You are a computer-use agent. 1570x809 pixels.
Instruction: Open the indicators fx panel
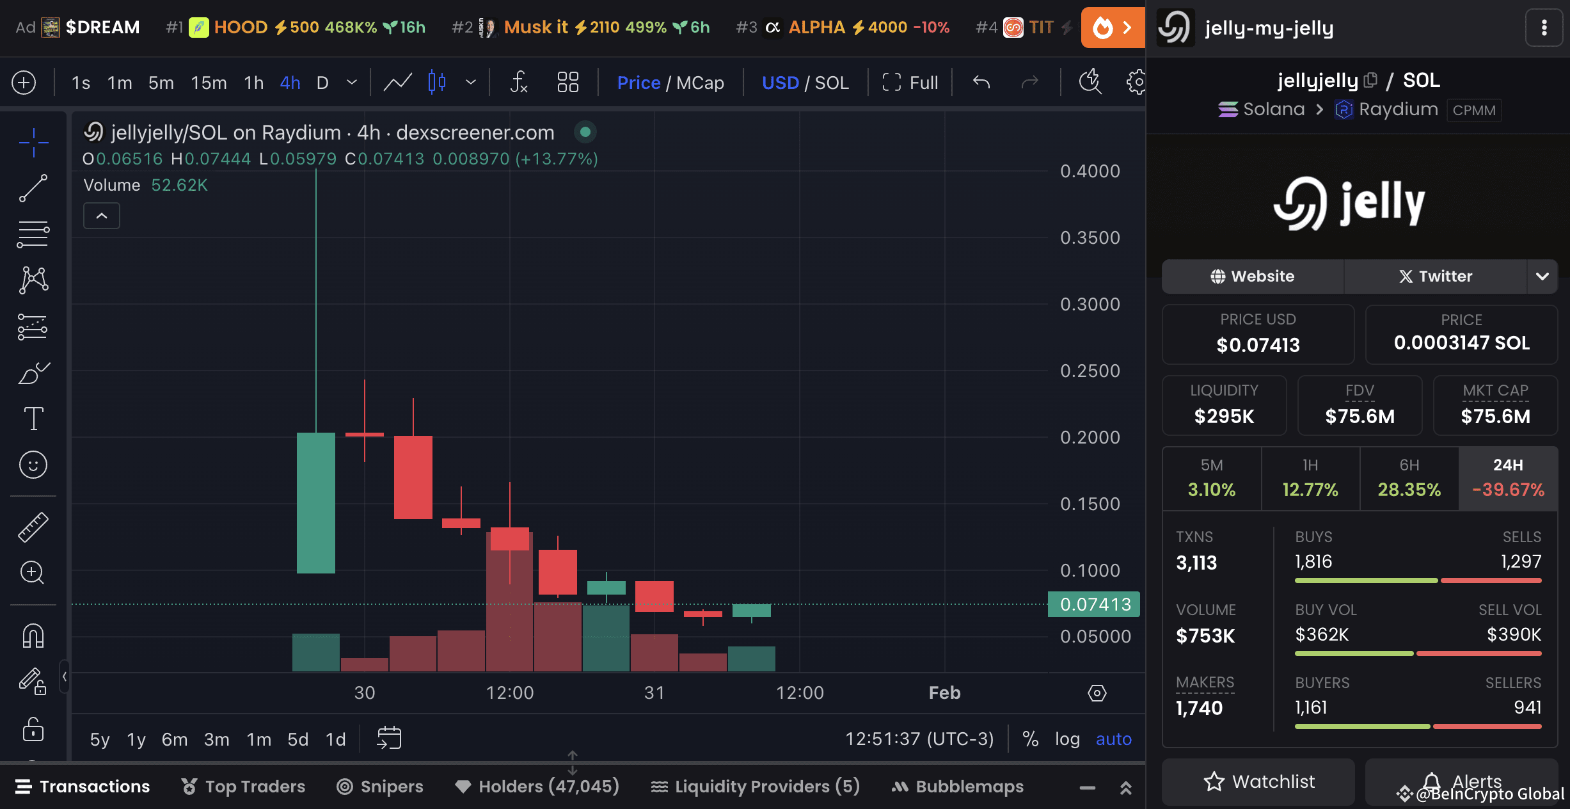pyautogui.click(x=519, y=82)
